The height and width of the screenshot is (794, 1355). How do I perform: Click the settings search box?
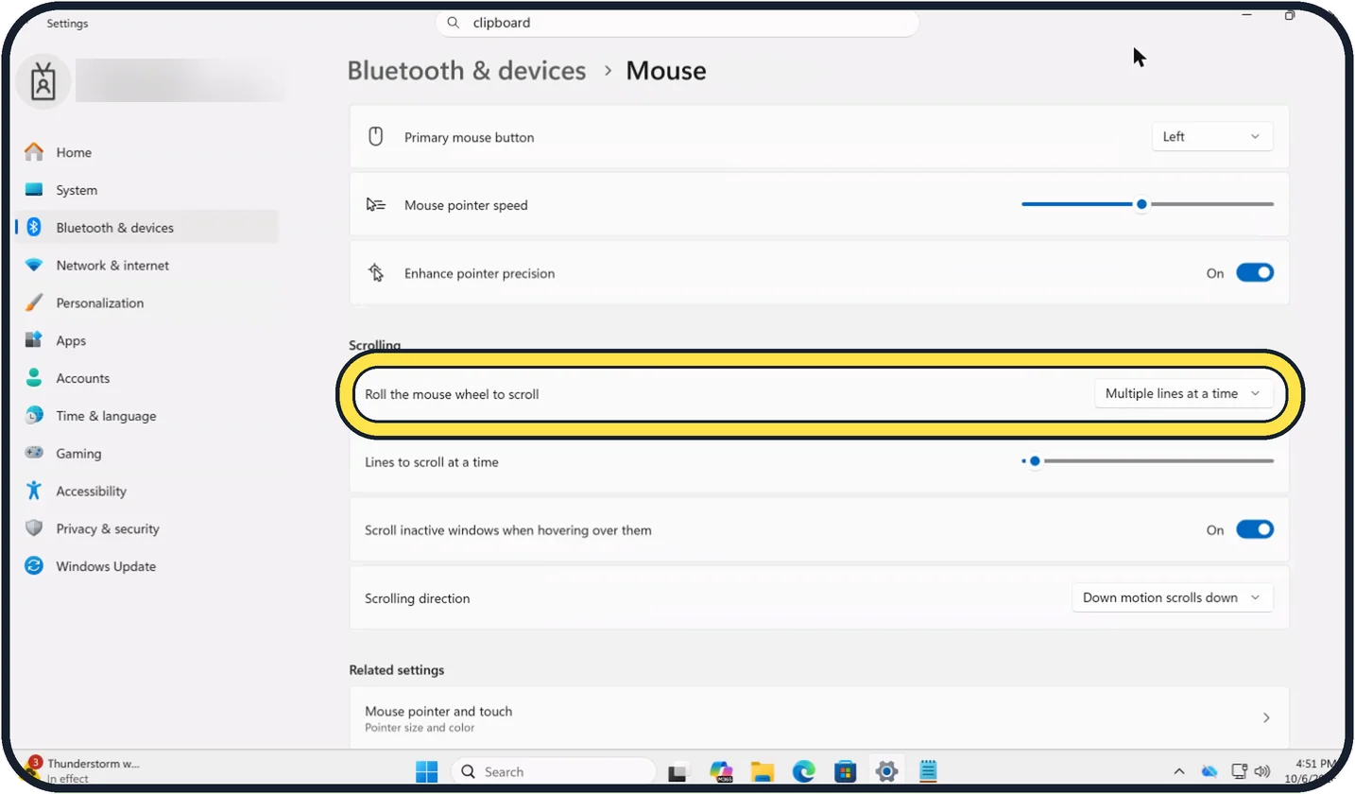tap(677, 23)
